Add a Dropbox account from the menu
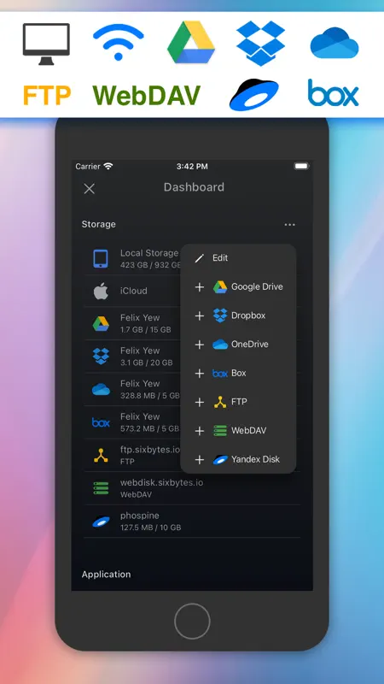The height and width of the screenshot is (684, 384). tap(238, 315)
